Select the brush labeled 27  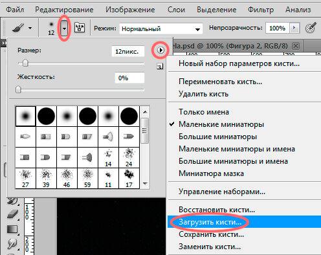coord(25,179)
